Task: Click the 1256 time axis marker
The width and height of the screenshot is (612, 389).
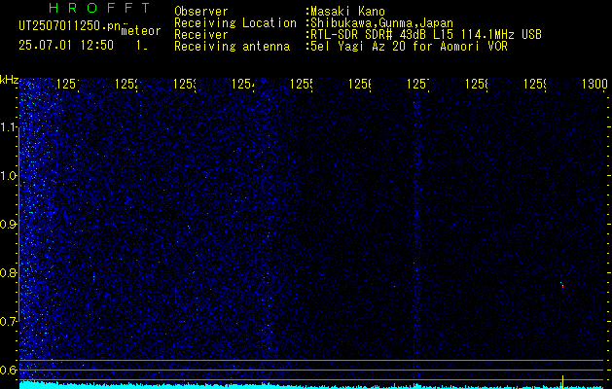Action: (x=360, y=85)
